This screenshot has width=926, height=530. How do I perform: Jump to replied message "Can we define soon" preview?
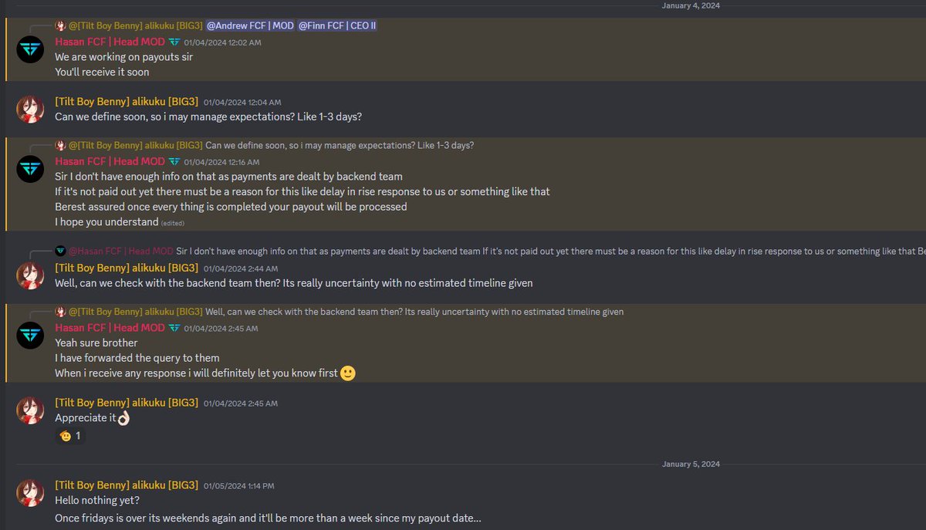(340, 146)
